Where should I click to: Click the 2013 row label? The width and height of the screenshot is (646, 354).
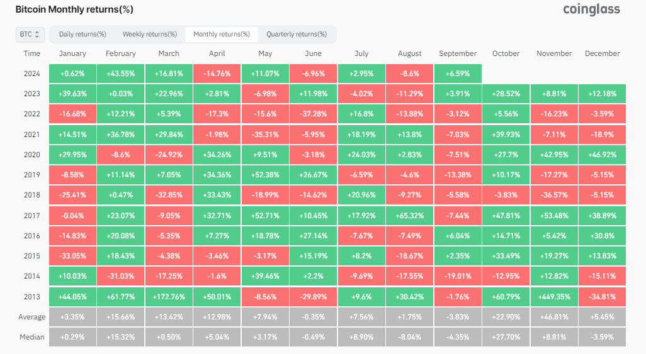click(x=32, y=297)
